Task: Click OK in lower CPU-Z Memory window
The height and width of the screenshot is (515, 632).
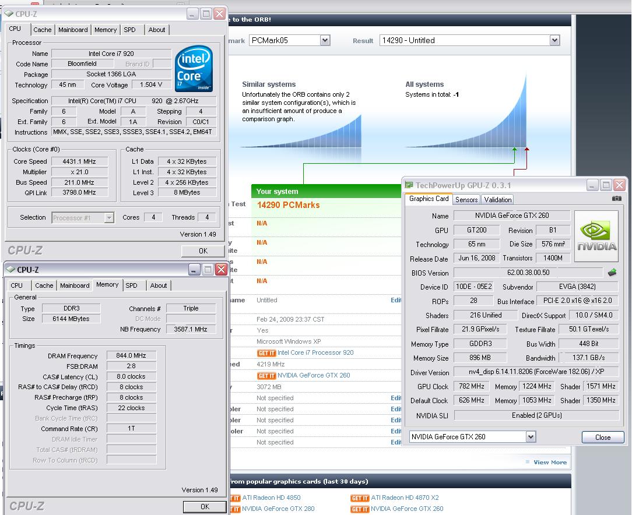Action: pos(205,506)
